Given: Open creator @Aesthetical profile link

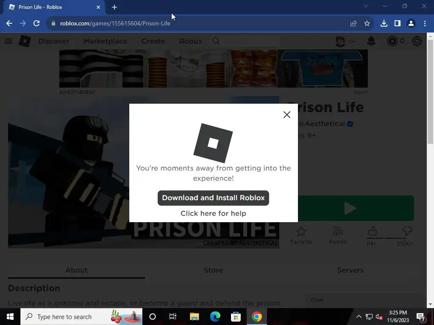Looking at the screenshot, I should 322,124.
